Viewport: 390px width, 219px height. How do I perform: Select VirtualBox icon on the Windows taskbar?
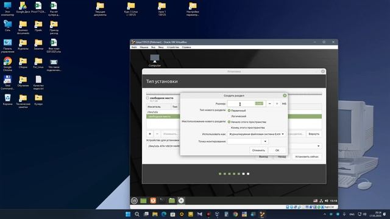262,214
